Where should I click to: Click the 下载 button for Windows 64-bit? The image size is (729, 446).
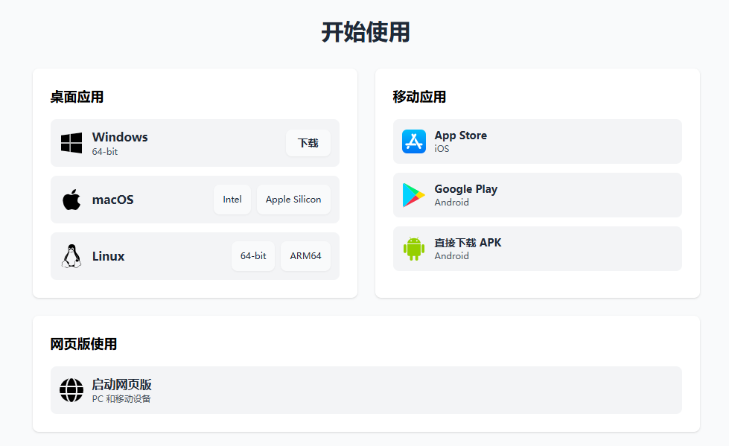(x=308, y=143)
